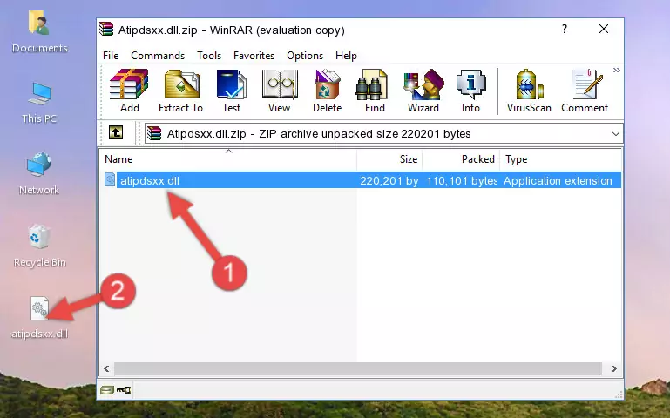The width and height of the screenshot is (670, 418).
Task: Open the Commands menu
Action: click(x=158, y=56)
